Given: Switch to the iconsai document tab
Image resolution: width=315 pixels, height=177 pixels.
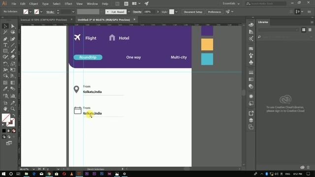Looking at the screenshot, I should point(44,20).
